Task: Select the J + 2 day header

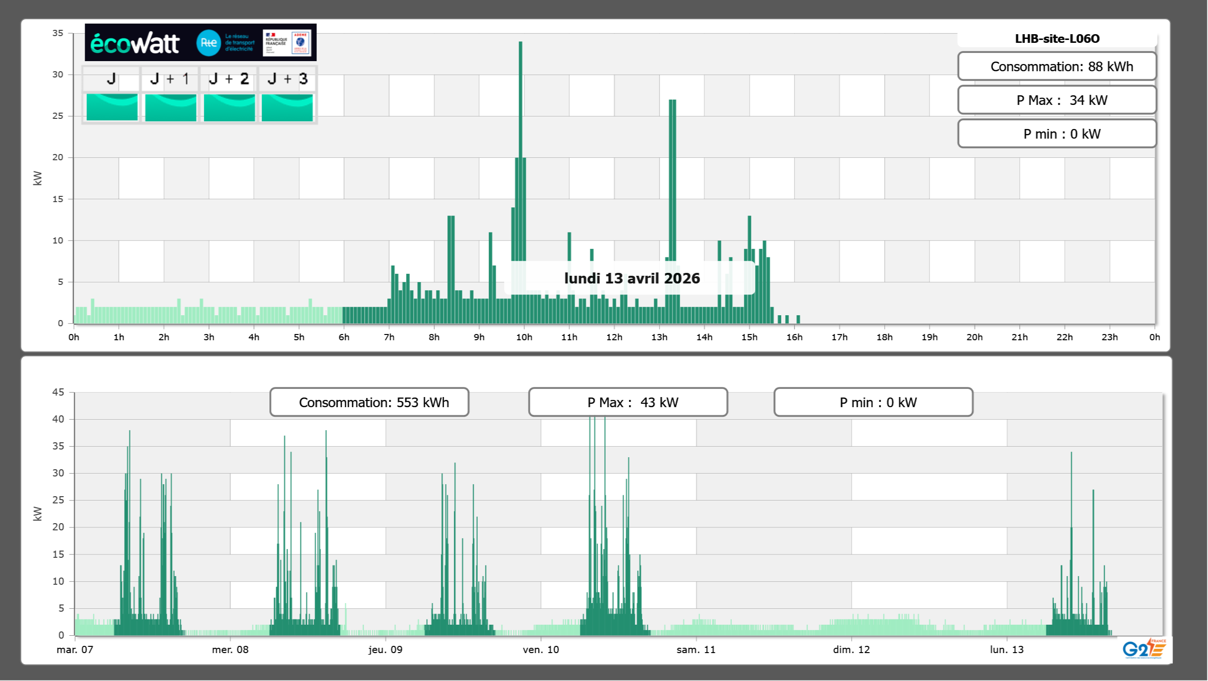Action: tap(229, 79)
